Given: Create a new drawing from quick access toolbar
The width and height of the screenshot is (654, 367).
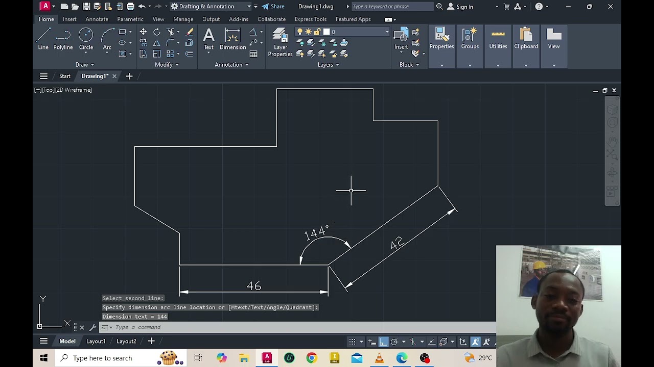Looking at the screenshot, I should pyautogui.click(x=64, y=6).
